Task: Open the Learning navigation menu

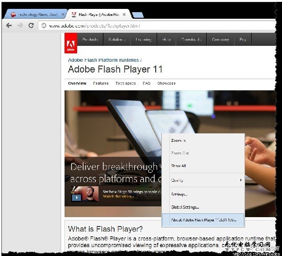Action: 144,39
